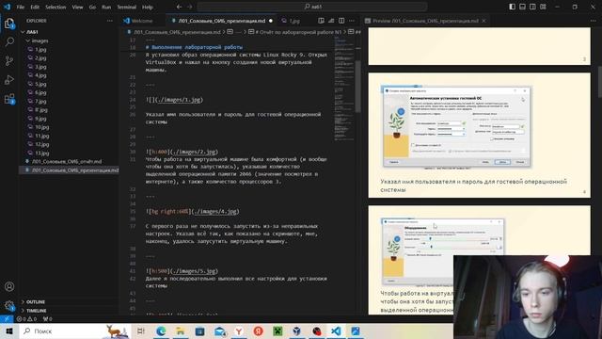Click the ports indicator in status bar
This screenshot has height=339, width=602.
pos(47,318)
